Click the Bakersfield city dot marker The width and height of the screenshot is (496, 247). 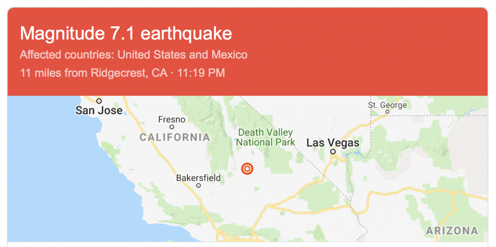[198, 186]
